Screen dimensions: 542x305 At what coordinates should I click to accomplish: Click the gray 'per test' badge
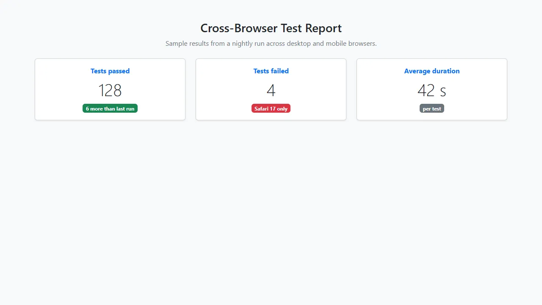432,108
